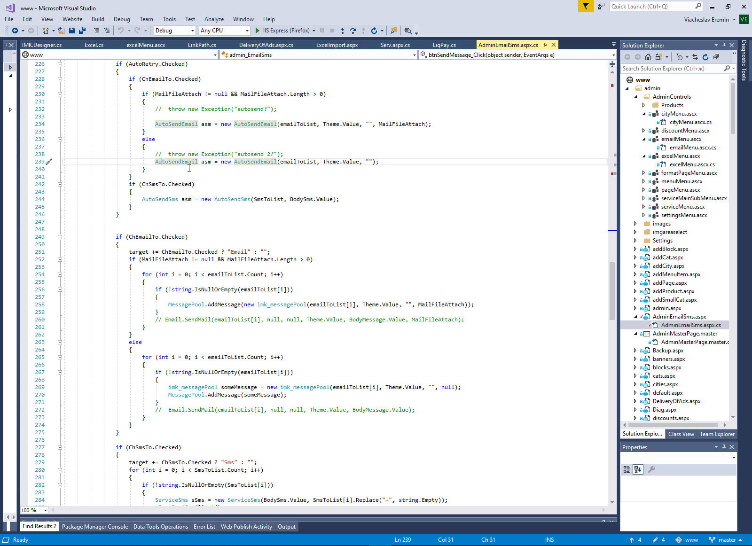Switch to the Error List tab
Screen dimensions: 752x546
[204, 527]
